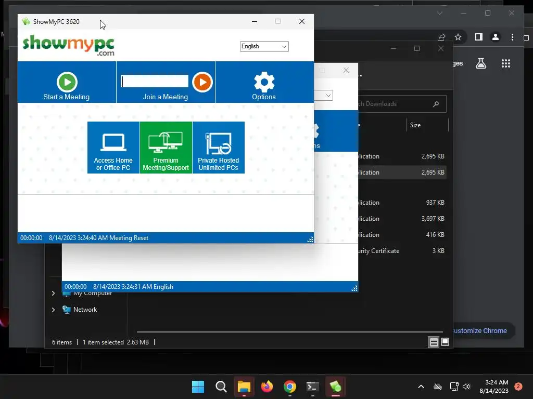Screen dimensions: 533x399
Task: Select the 3,697 KB file row
Action: tap(402, 219)
